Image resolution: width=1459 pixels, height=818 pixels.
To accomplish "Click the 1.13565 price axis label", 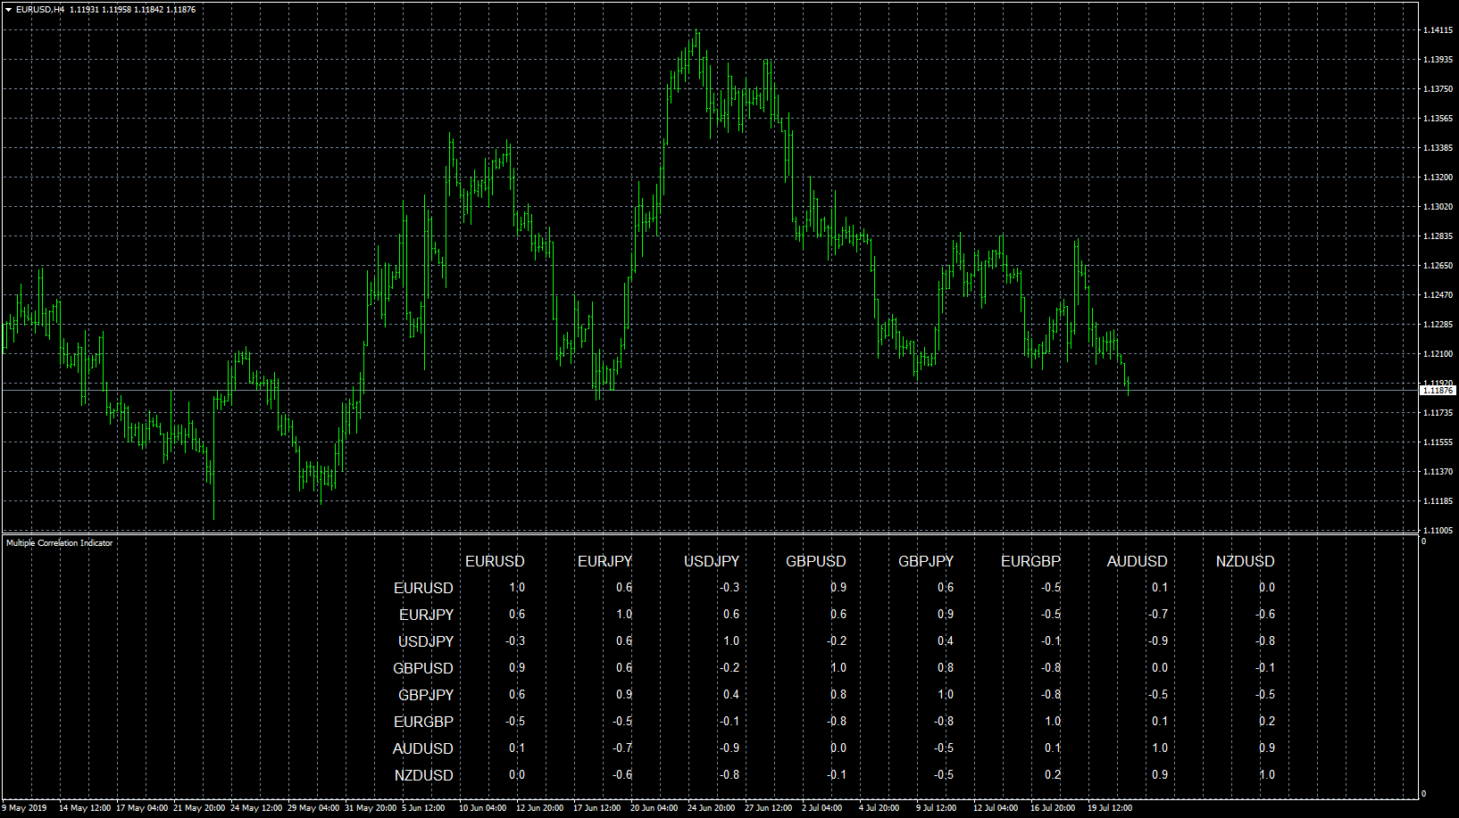I will click(x=1438, y=119).
